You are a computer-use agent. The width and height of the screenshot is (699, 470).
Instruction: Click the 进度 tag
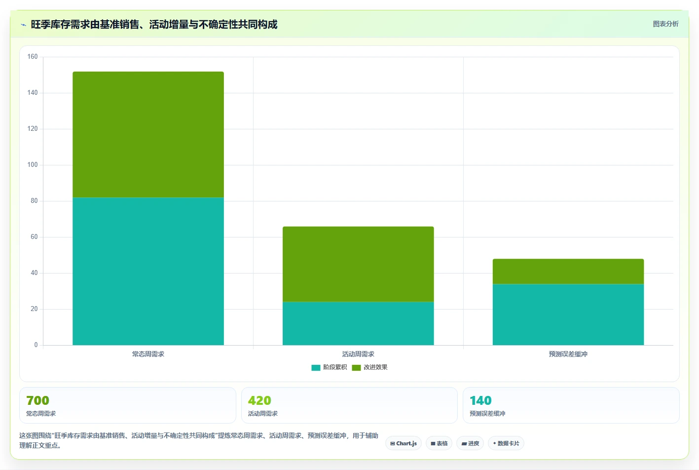coord(470,443)
